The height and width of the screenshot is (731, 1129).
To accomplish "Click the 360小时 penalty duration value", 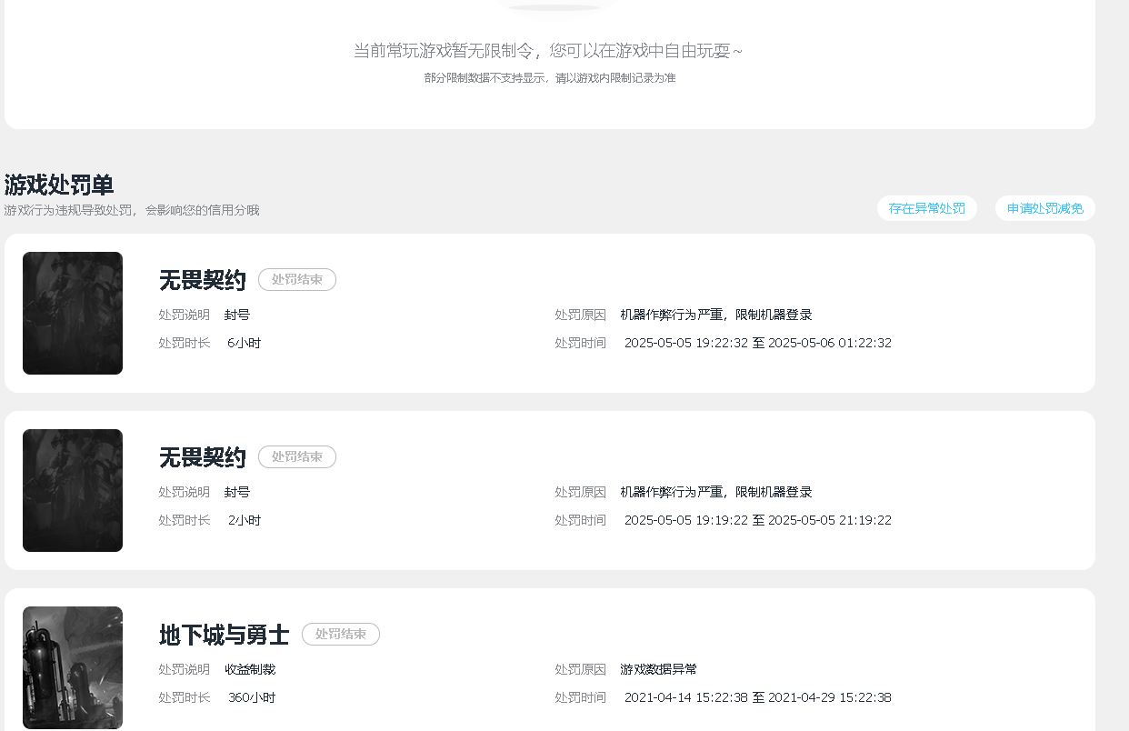I will point(252,698).
